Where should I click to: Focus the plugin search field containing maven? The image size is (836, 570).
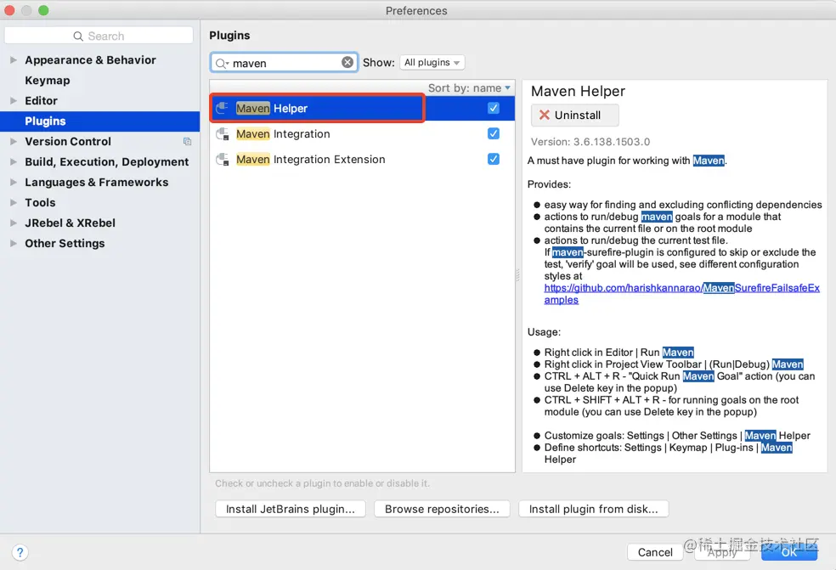[284, 63]
